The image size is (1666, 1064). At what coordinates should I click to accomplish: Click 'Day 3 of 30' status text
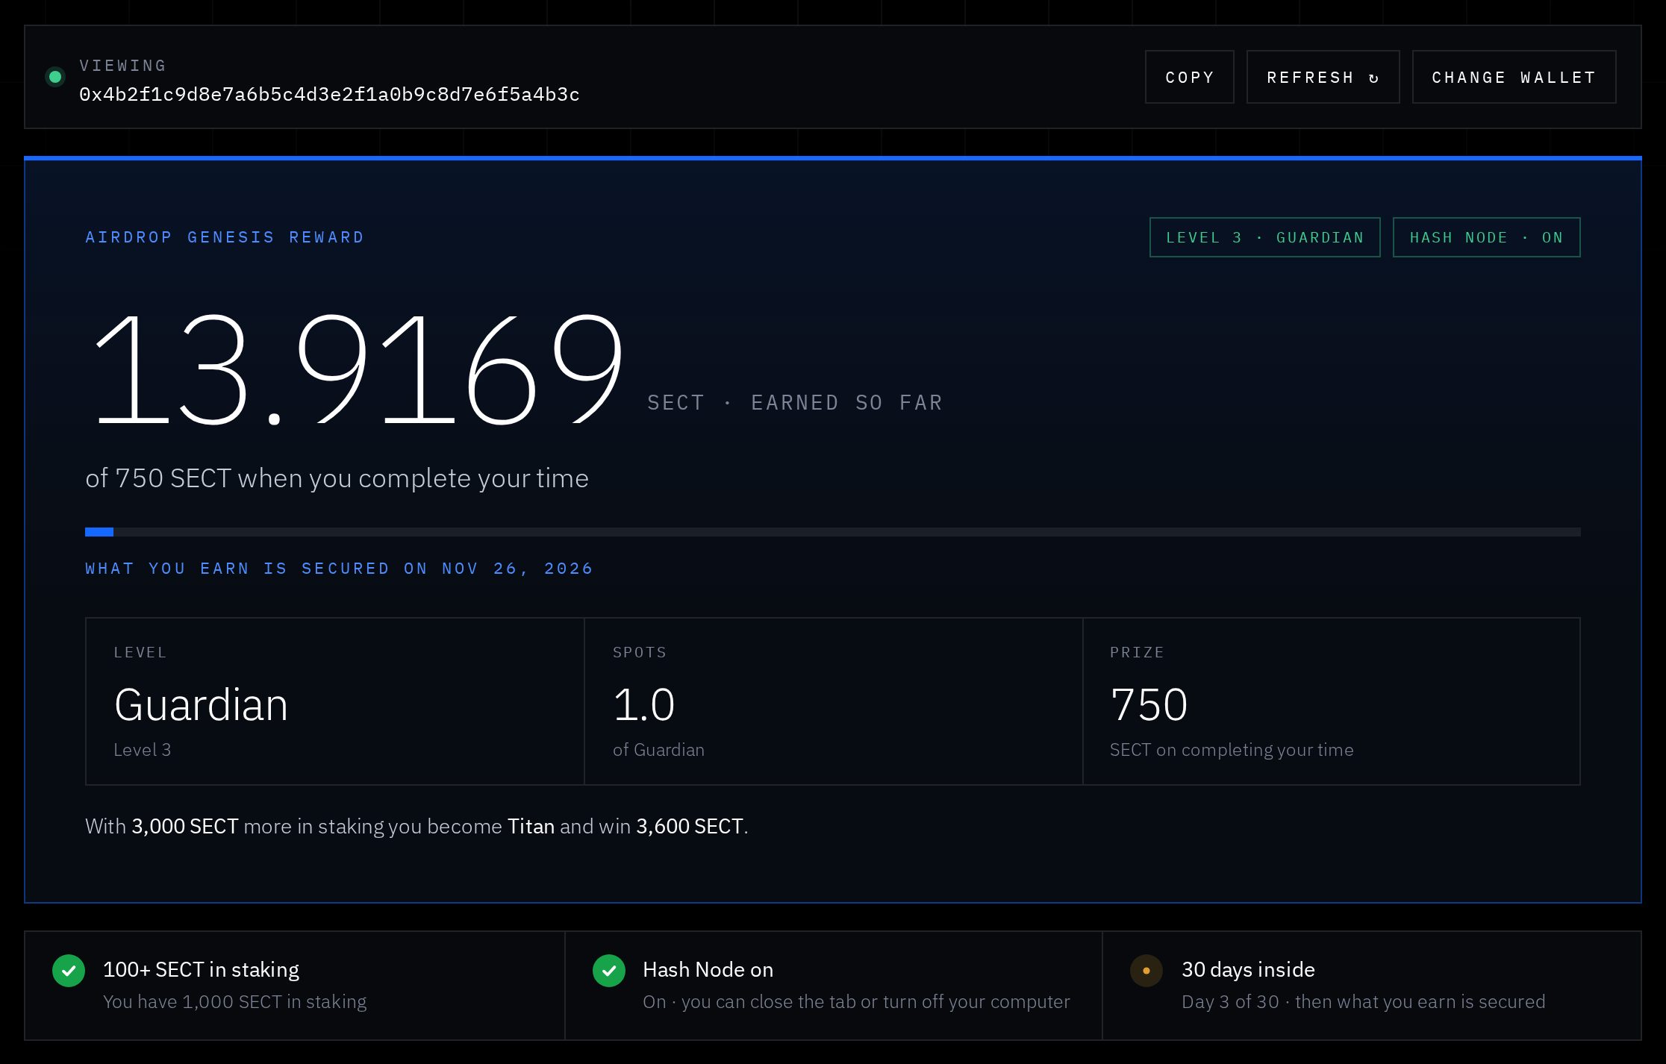click(1230, 1001)
